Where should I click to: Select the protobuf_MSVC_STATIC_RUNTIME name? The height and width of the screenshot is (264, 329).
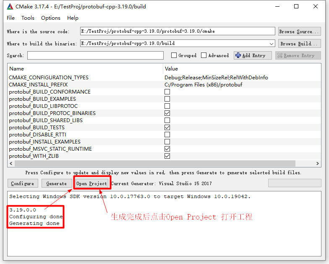(x=50, y=149)
